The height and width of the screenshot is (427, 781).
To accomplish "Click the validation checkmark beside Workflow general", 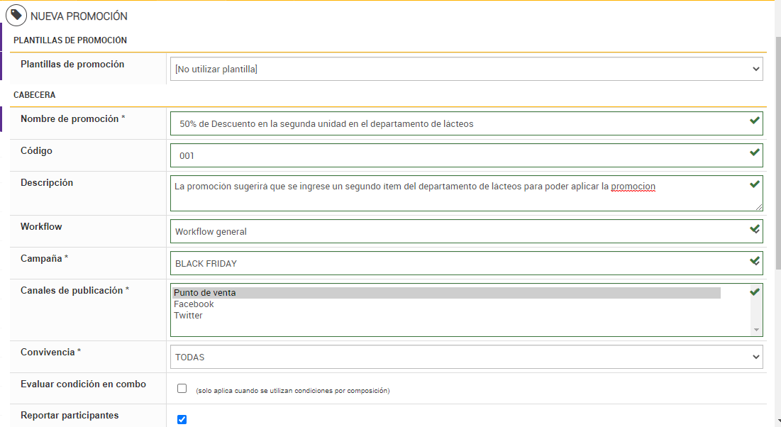I will (755, 229).
